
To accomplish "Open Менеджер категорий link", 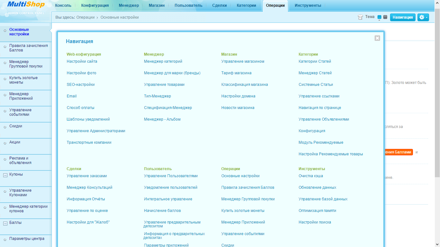I will [163, 61].
